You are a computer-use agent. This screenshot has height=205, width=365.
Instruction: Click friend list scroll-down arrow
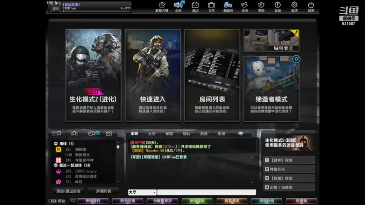coord(118,181)
